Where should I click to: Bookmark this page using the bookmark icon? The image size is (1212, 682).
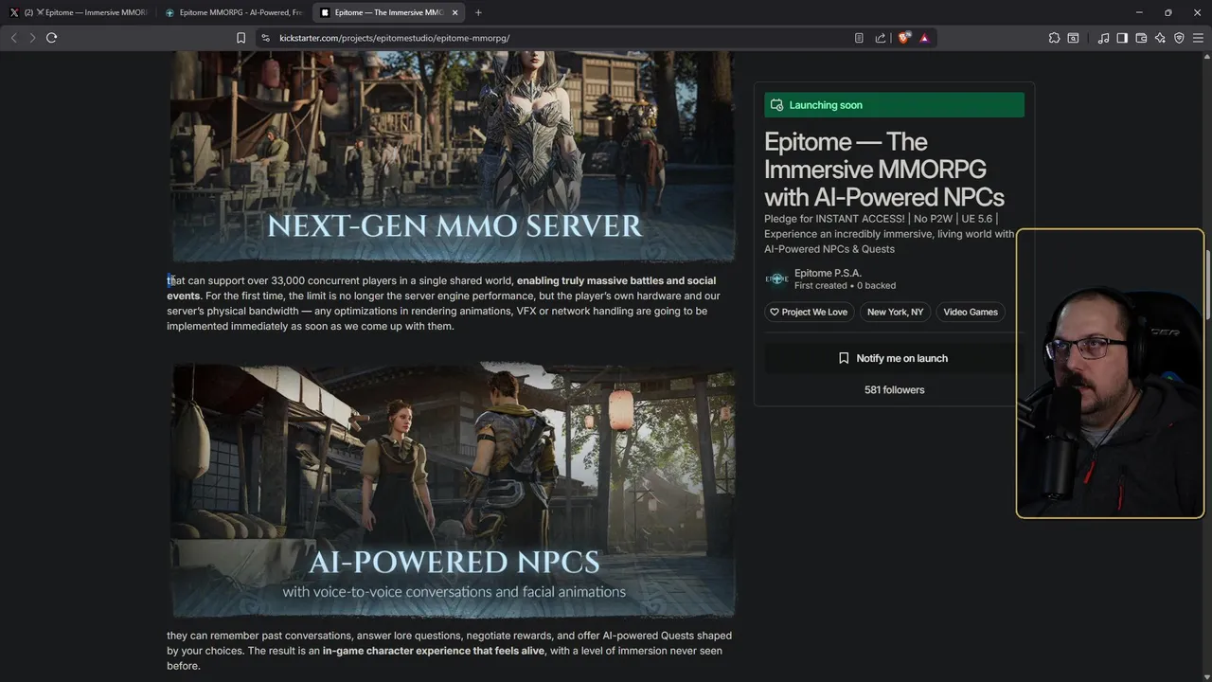(x=241, y=38)
